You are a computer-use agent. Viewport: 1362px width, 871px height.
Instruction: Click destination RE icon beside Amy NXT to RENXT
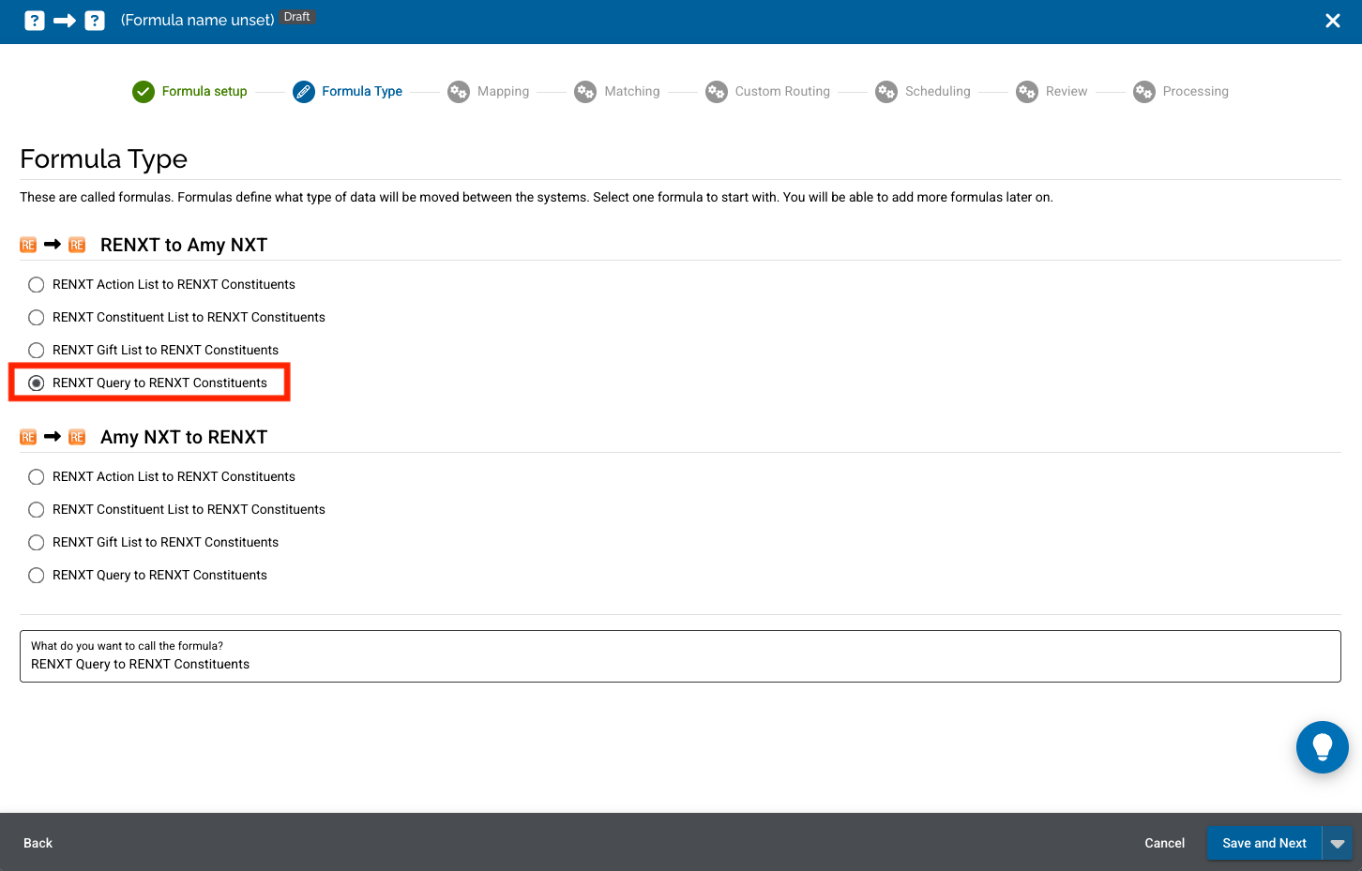click(x=77, y=437)
